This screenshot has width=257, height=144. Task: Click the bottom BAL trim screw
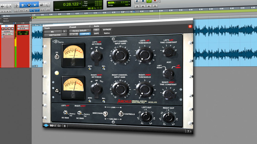103,101
